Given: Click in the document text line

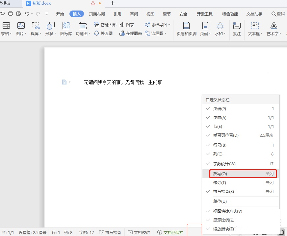Looking at the screenshot, I should [123, 83].
